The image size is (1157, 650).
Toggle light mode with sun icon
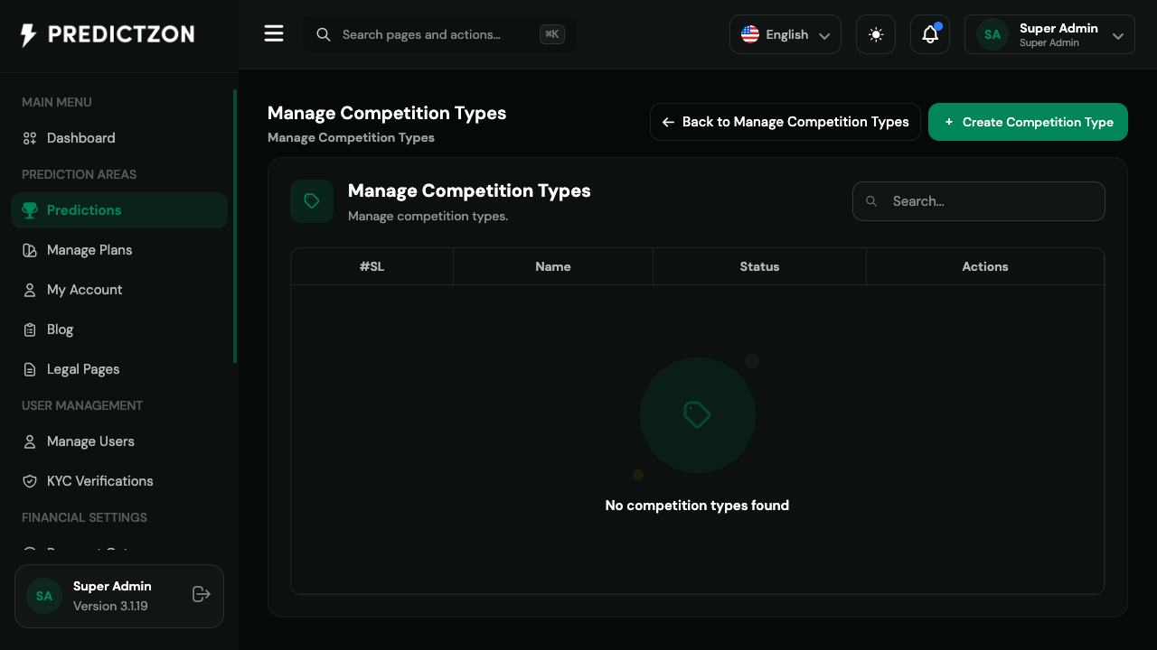pos(876,34)
